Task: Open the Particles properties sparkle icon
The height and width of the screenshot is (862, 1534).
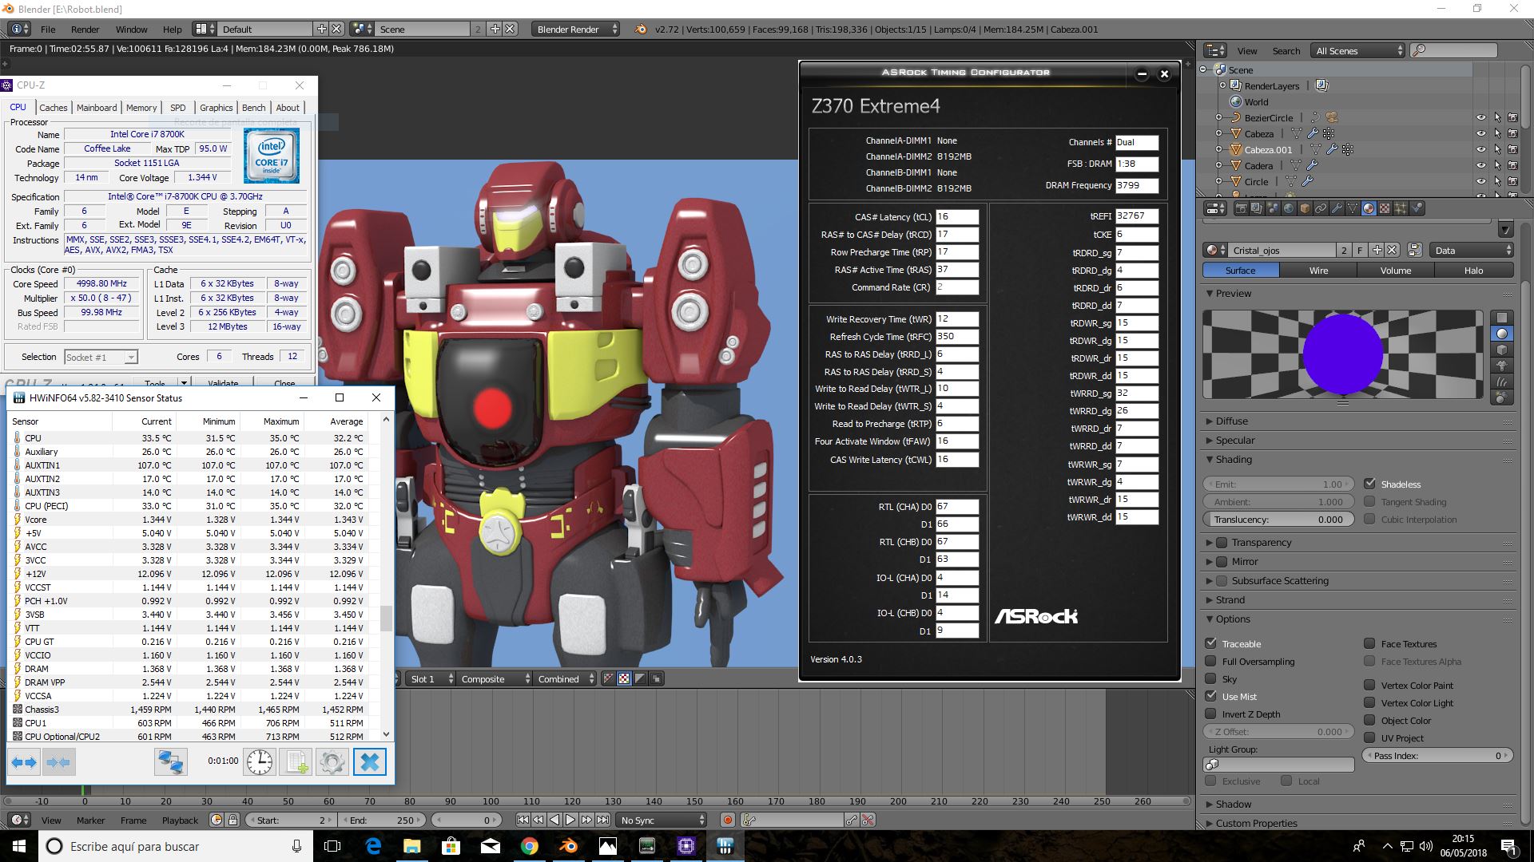Action: (x=1401, y=209)
